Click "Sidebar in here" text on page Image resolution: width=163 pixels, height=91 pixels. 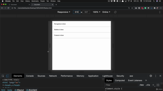point(59,30)
